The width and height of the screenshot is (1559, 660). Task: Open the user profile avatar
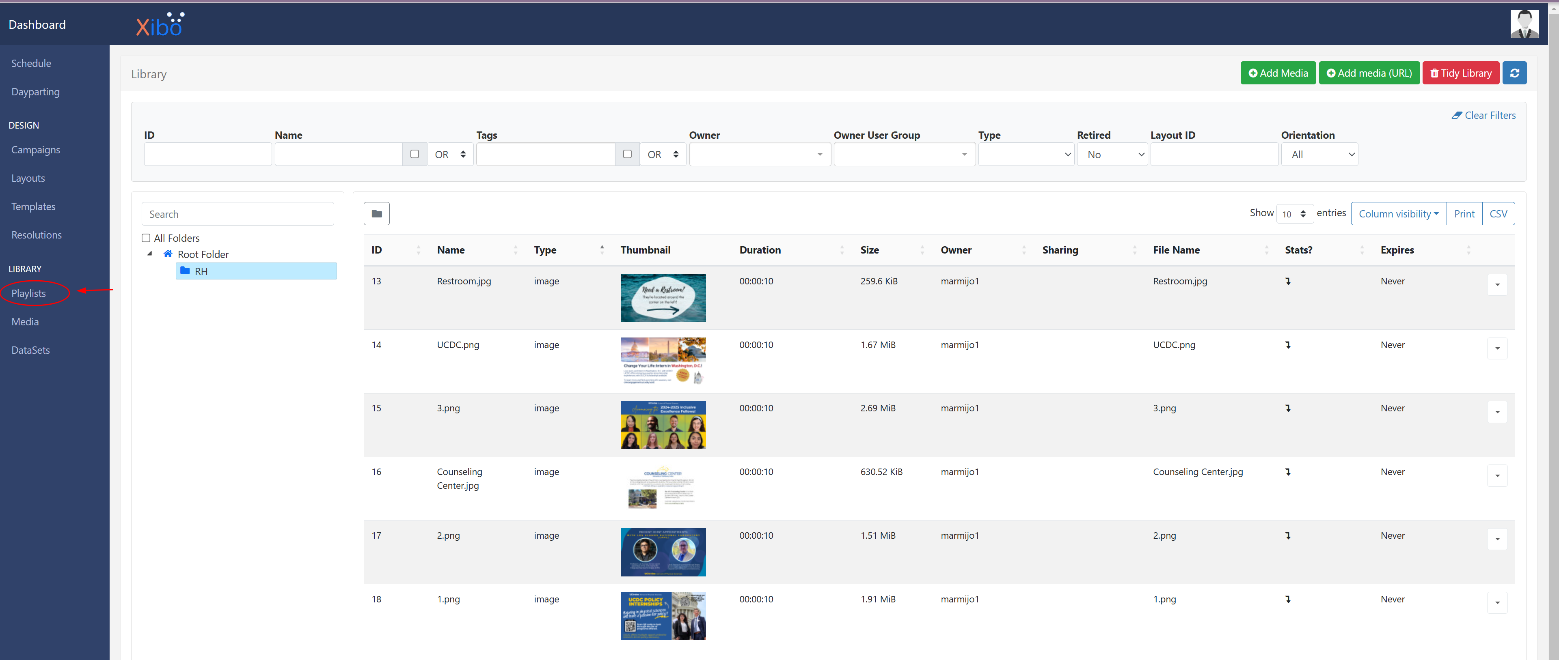point(1524,24)
